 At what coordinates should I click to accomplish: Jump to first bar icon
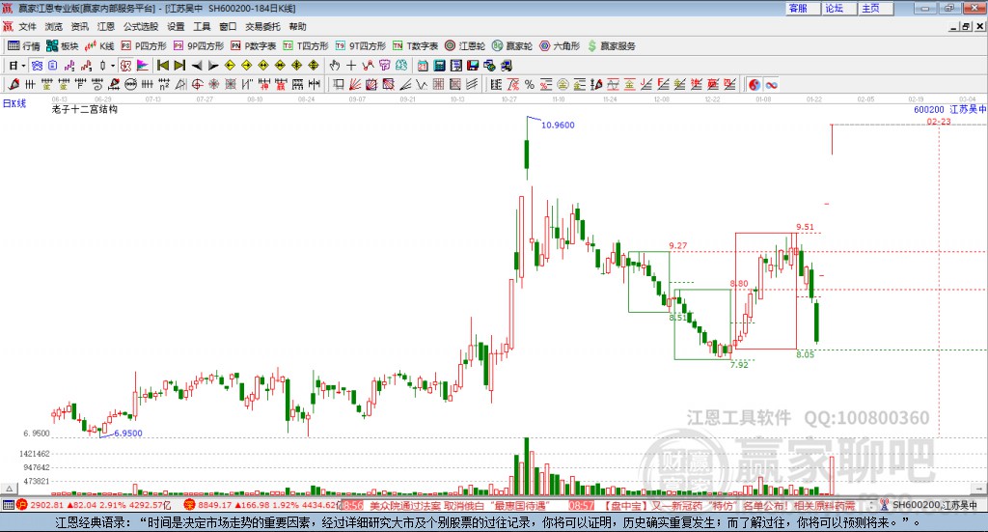pos(162,66)
